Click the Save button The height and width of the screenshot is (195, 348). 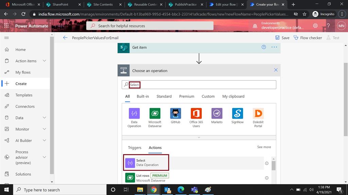coord(282,38)
